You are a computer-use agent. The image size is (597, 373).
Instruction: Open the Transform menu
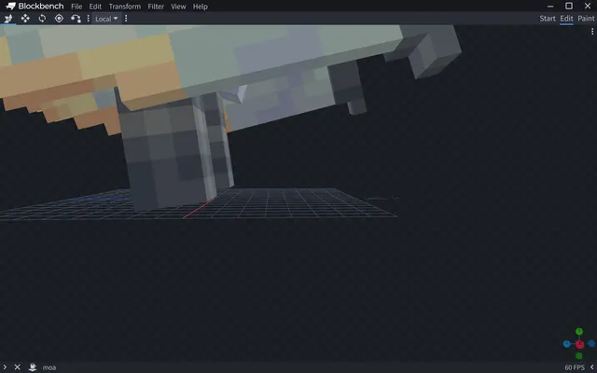(x=124, y=7)
